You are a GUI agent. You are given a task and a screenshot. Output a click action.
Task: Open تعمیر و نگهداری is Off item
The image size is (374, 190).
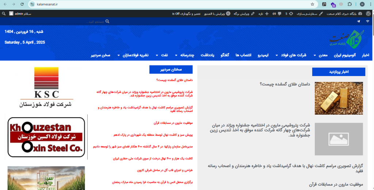[186, 13]
